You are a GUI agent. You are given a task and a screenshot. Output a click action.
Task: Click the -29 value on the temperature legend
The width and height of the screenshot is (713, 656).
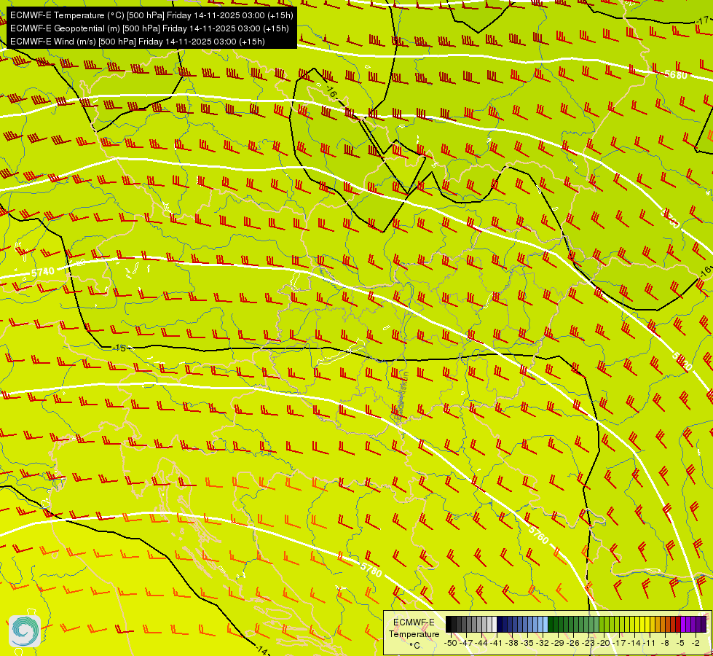click(558, 643)
